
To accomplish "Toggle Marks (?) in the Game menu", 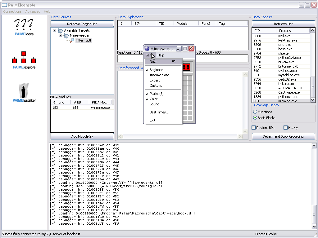I will 163,94.
